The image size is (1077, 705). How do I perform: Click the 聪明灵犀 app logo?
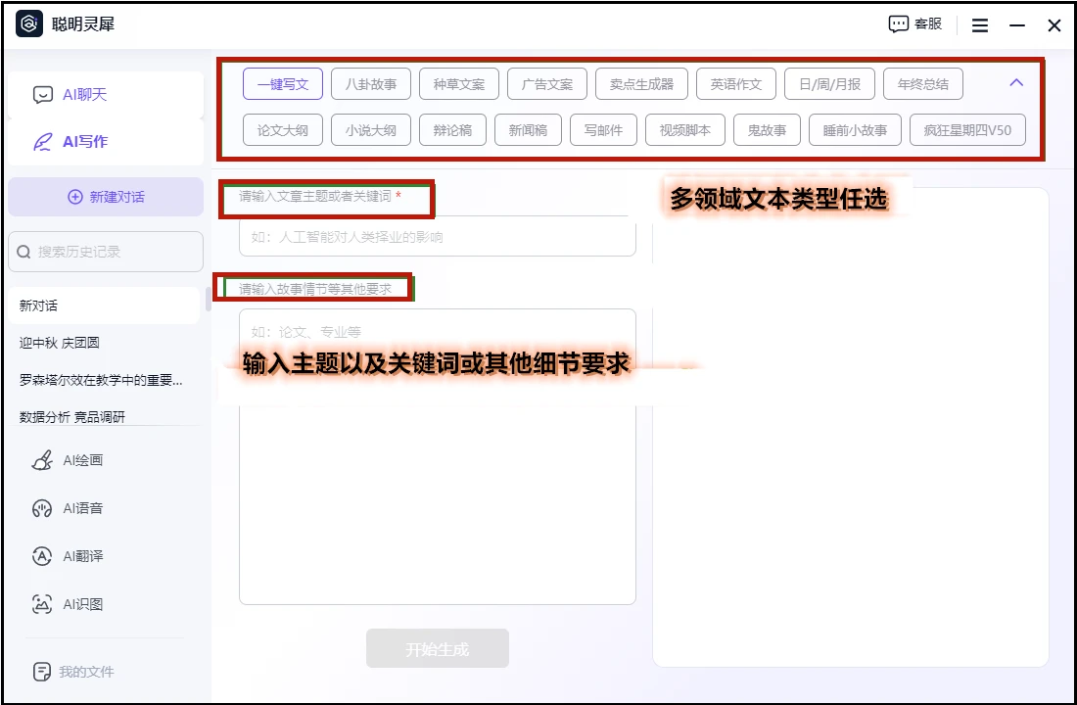click(x=29, y=24)
